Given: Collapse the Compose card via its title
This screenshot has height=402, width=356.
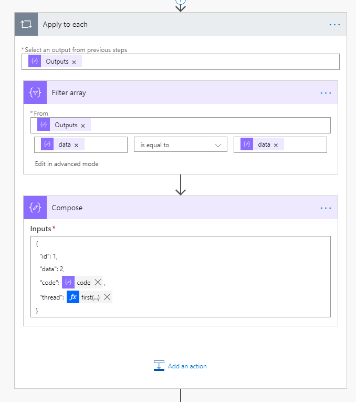Looking at the screenshot, I should pos(67,208).
